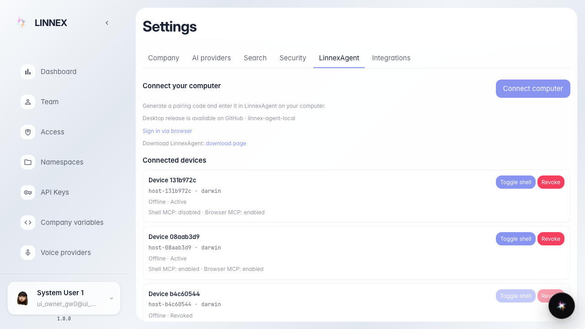
Task: Open the floating assistant orb button
Action: [x=562, y=306]
